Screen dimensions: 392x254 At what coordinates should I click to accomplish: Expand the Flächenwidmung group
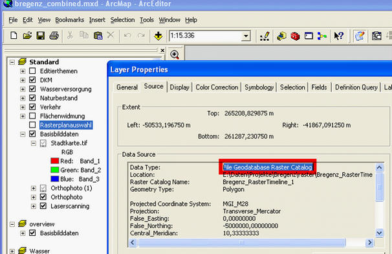point(23,116)
